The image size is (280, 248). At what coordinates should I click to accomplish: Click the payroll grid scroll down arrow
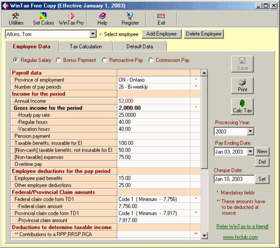point(204,236)
